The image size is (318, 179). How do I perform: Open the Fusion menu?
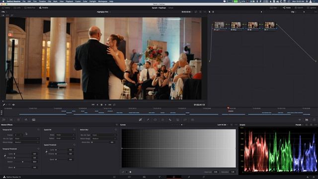click(78, 1)
